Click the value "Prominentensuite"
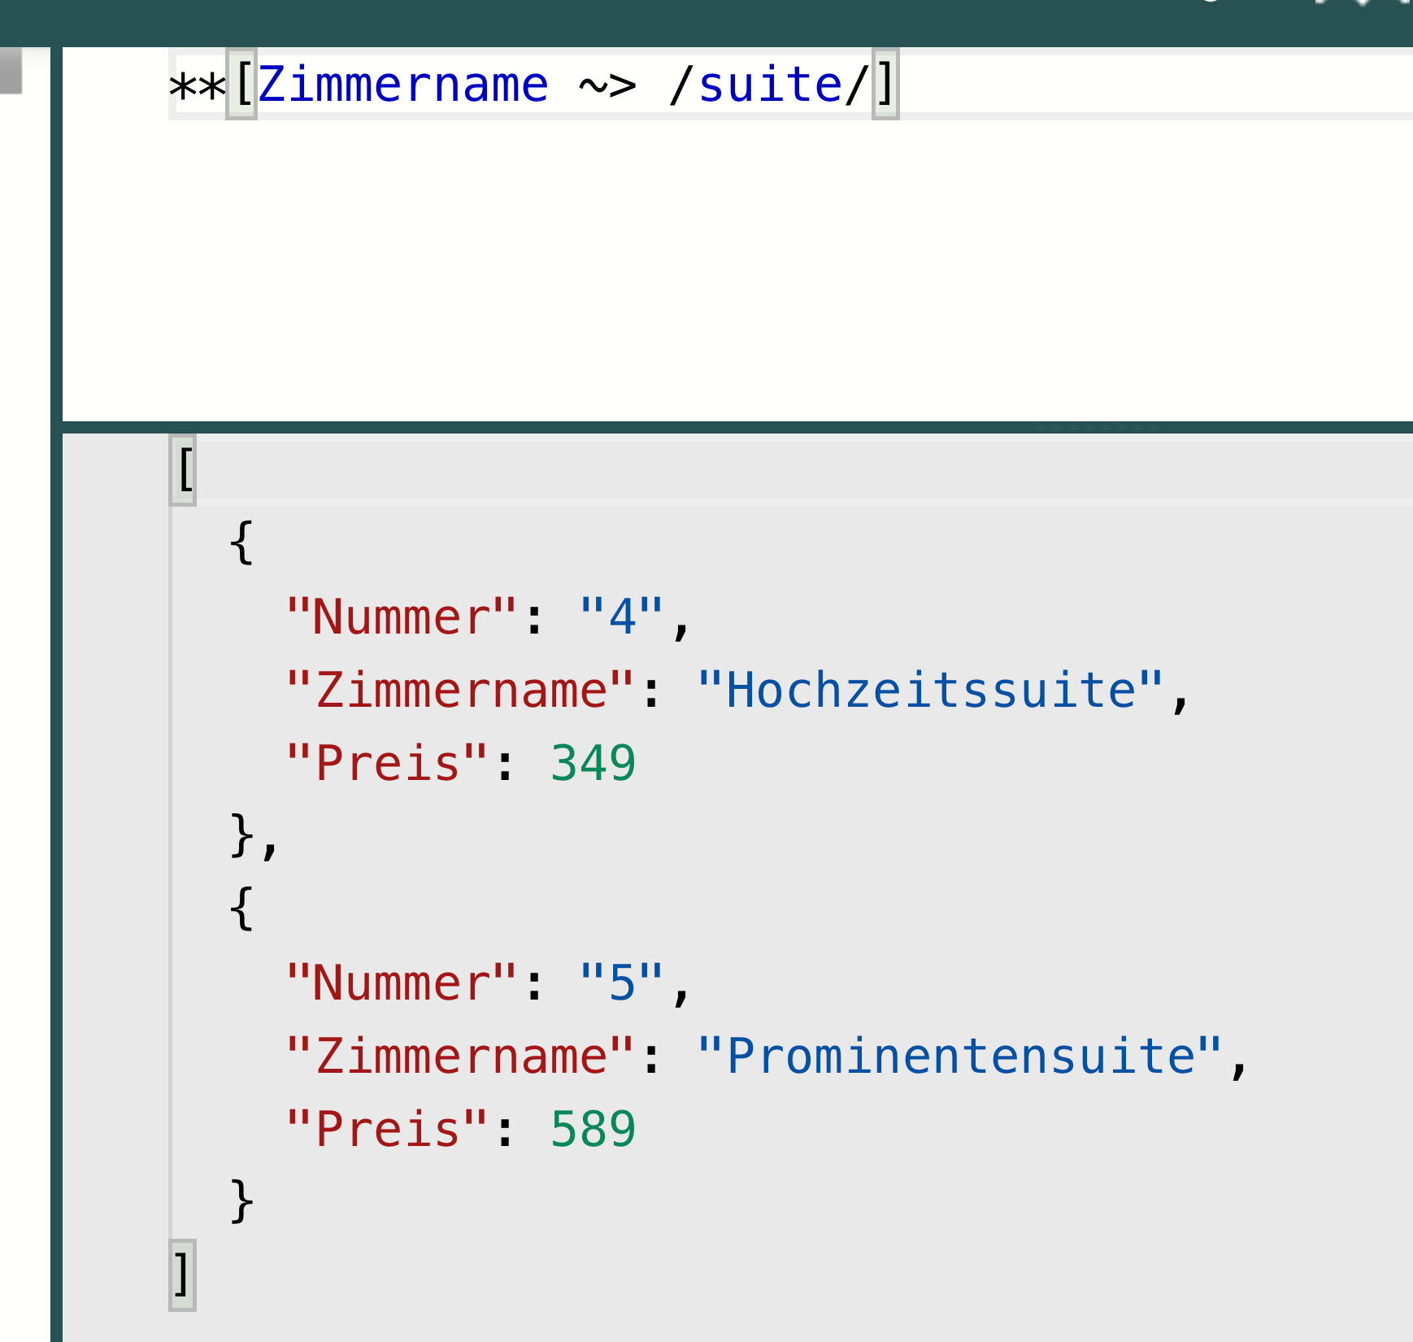 click(x=959, y=1056)
